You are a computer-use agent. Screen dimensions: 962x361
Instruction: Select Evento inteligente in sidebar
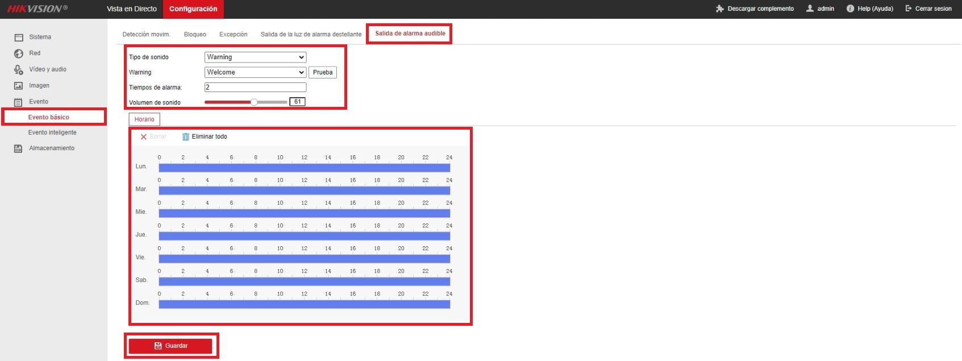(x=52, y=132)
